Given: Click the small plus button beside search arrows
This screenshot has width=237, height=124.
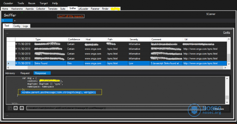Looking at the screenshot, I should pyautogui.click(x=10, y=108).
